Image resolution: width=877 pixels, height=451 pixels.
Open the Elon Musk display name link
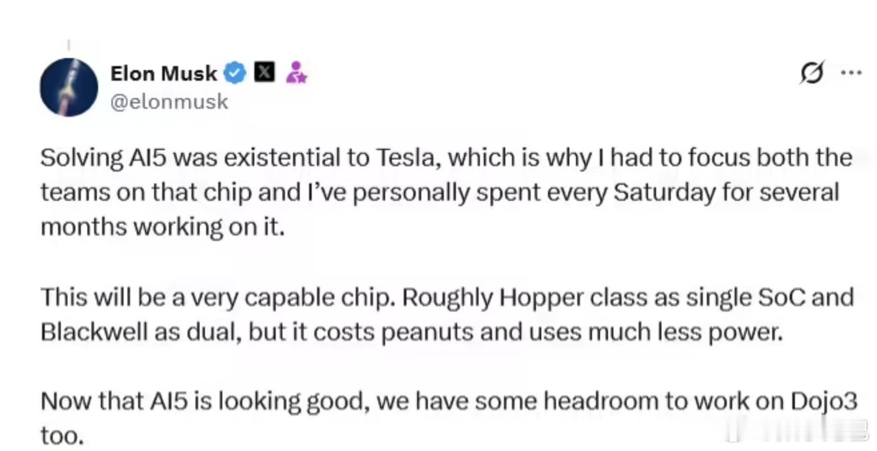164,73
